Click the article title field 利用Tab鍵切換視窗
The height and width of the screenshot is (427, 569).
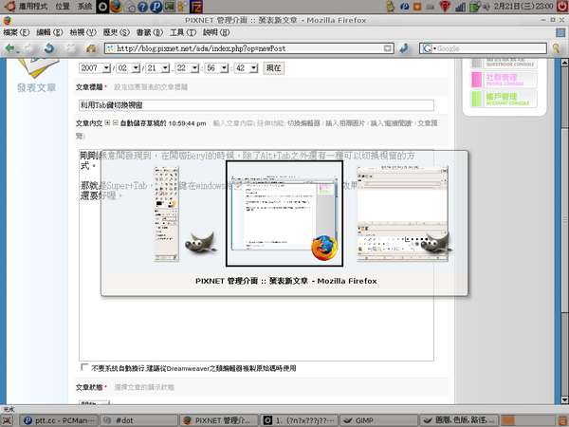[x=256, y=105]
